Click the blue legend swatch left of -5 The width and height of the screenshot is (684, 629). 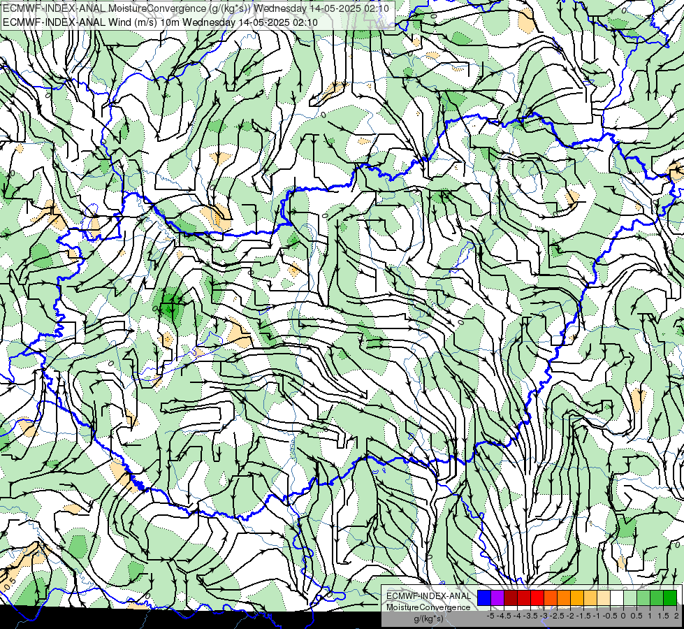pos(484,598)
